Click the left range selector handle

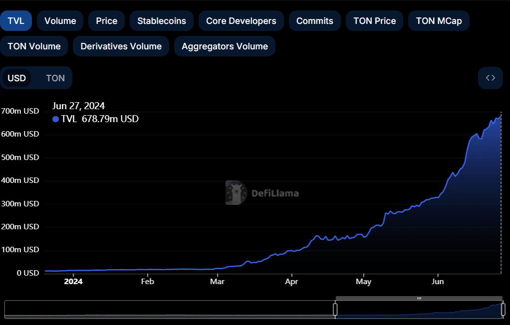pos(335,309)
